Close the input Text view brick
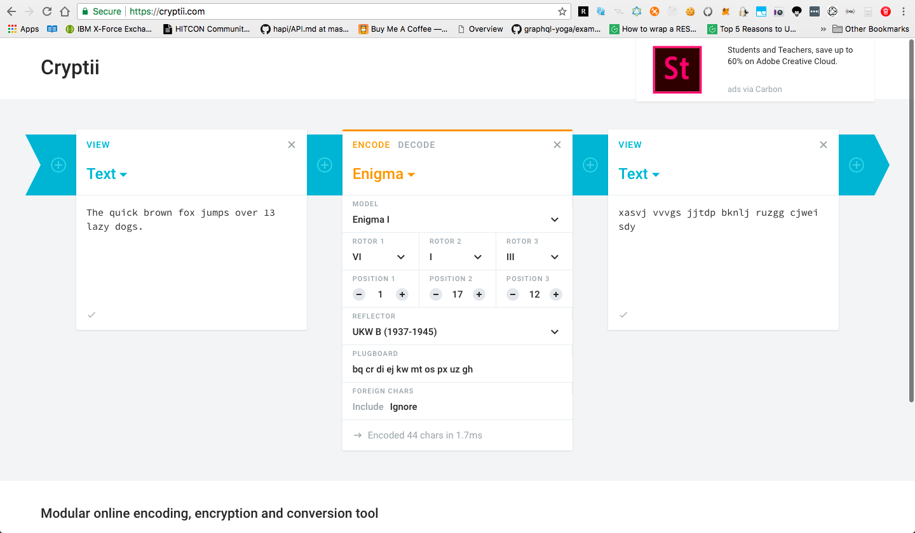 [x=292, y=145]
